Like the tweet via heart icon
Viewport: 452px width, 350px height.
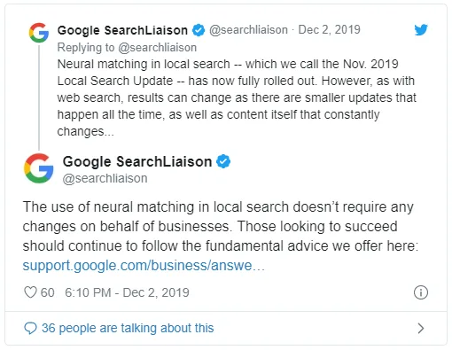point(30,292)
